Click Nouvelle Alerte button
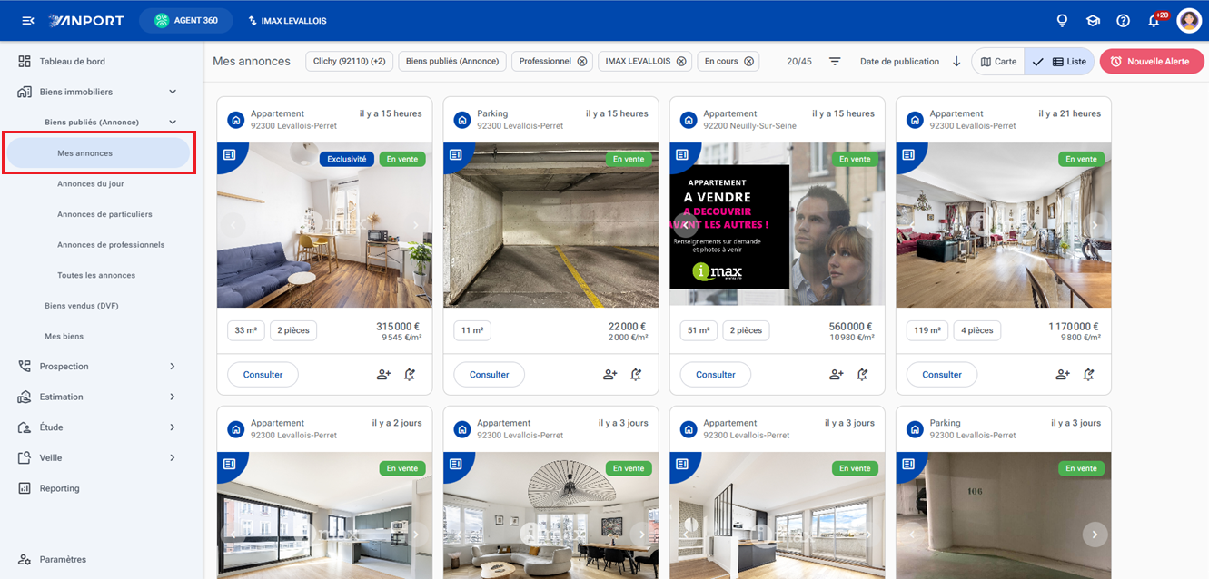The height and width of the screenshot is (579, 1209). (1152, 62)
